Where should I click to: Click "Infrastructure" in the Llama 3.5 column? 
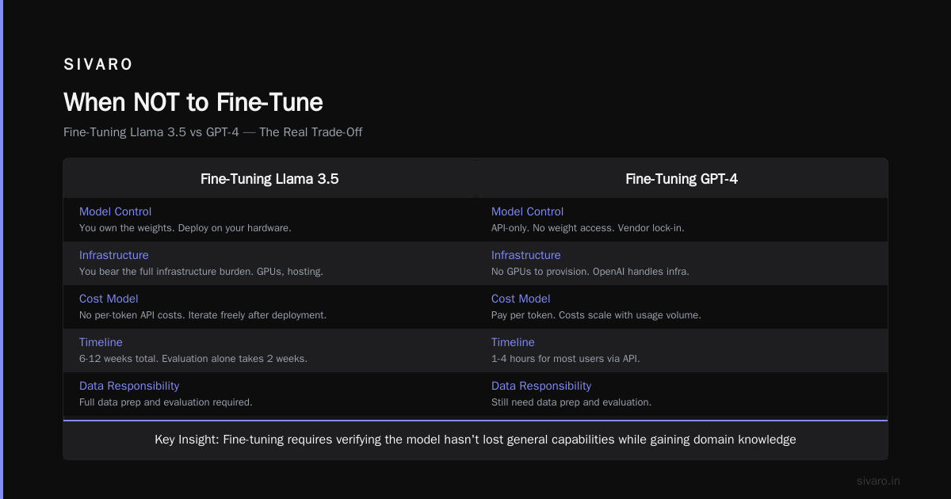pos(113,255)
